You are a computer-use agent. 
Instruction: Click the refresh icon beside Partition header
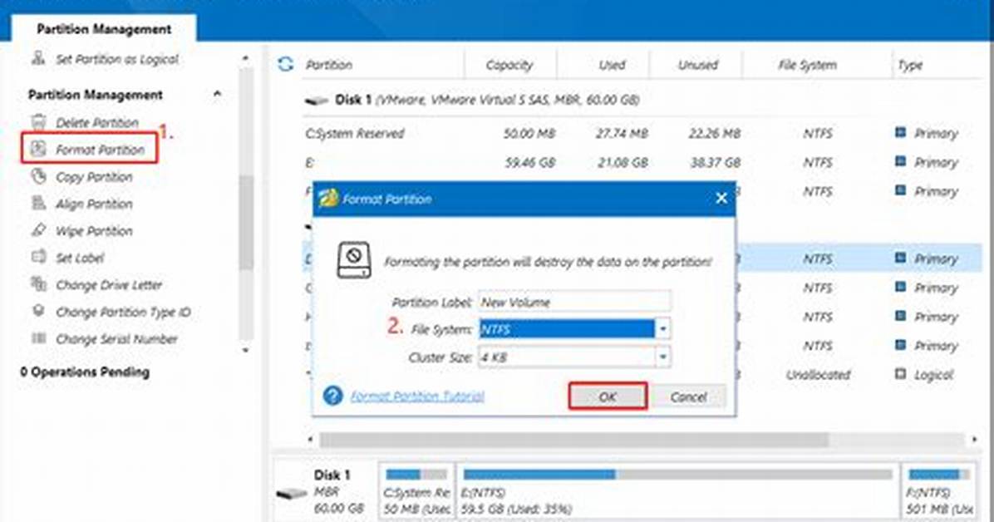pos(285,64)
